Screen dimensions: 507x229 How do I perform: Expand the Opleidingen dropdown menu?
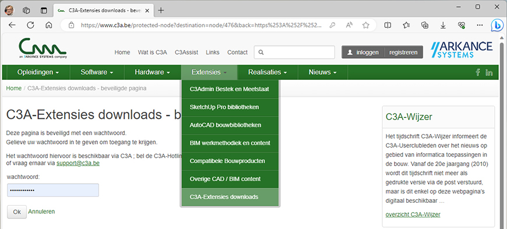pos(38,72)
